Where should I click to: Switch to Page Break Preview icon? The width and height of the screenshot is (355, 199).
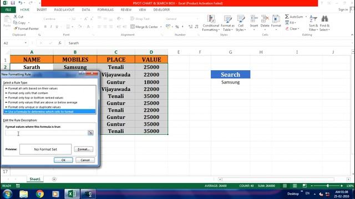coord(305,186)
